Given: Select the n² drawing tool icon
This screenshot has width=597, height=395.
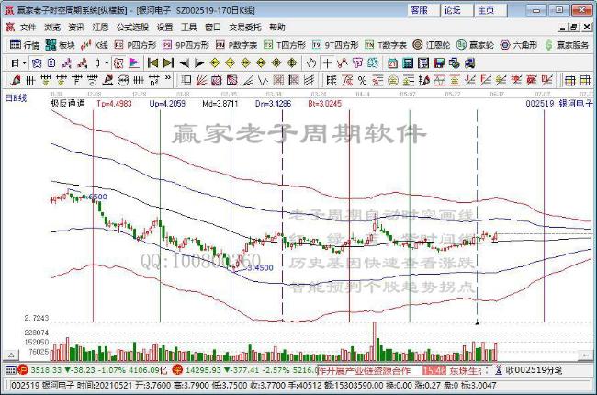Looking at the screenshot, I should point(153,80).
